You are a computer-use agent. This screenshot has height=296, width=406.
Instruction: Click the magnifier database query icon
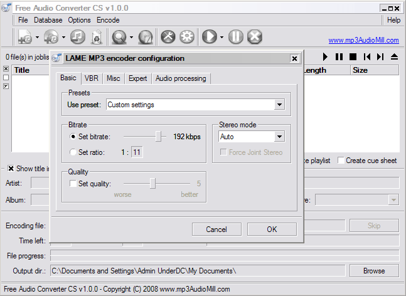[x=119, y=37]
